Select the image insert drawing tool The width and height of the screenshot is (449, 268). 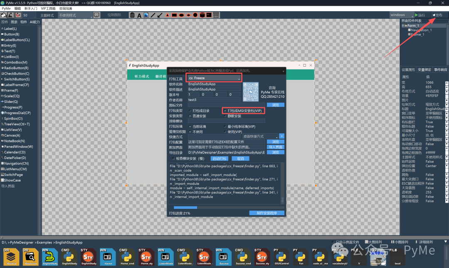(x=146, y=15)
